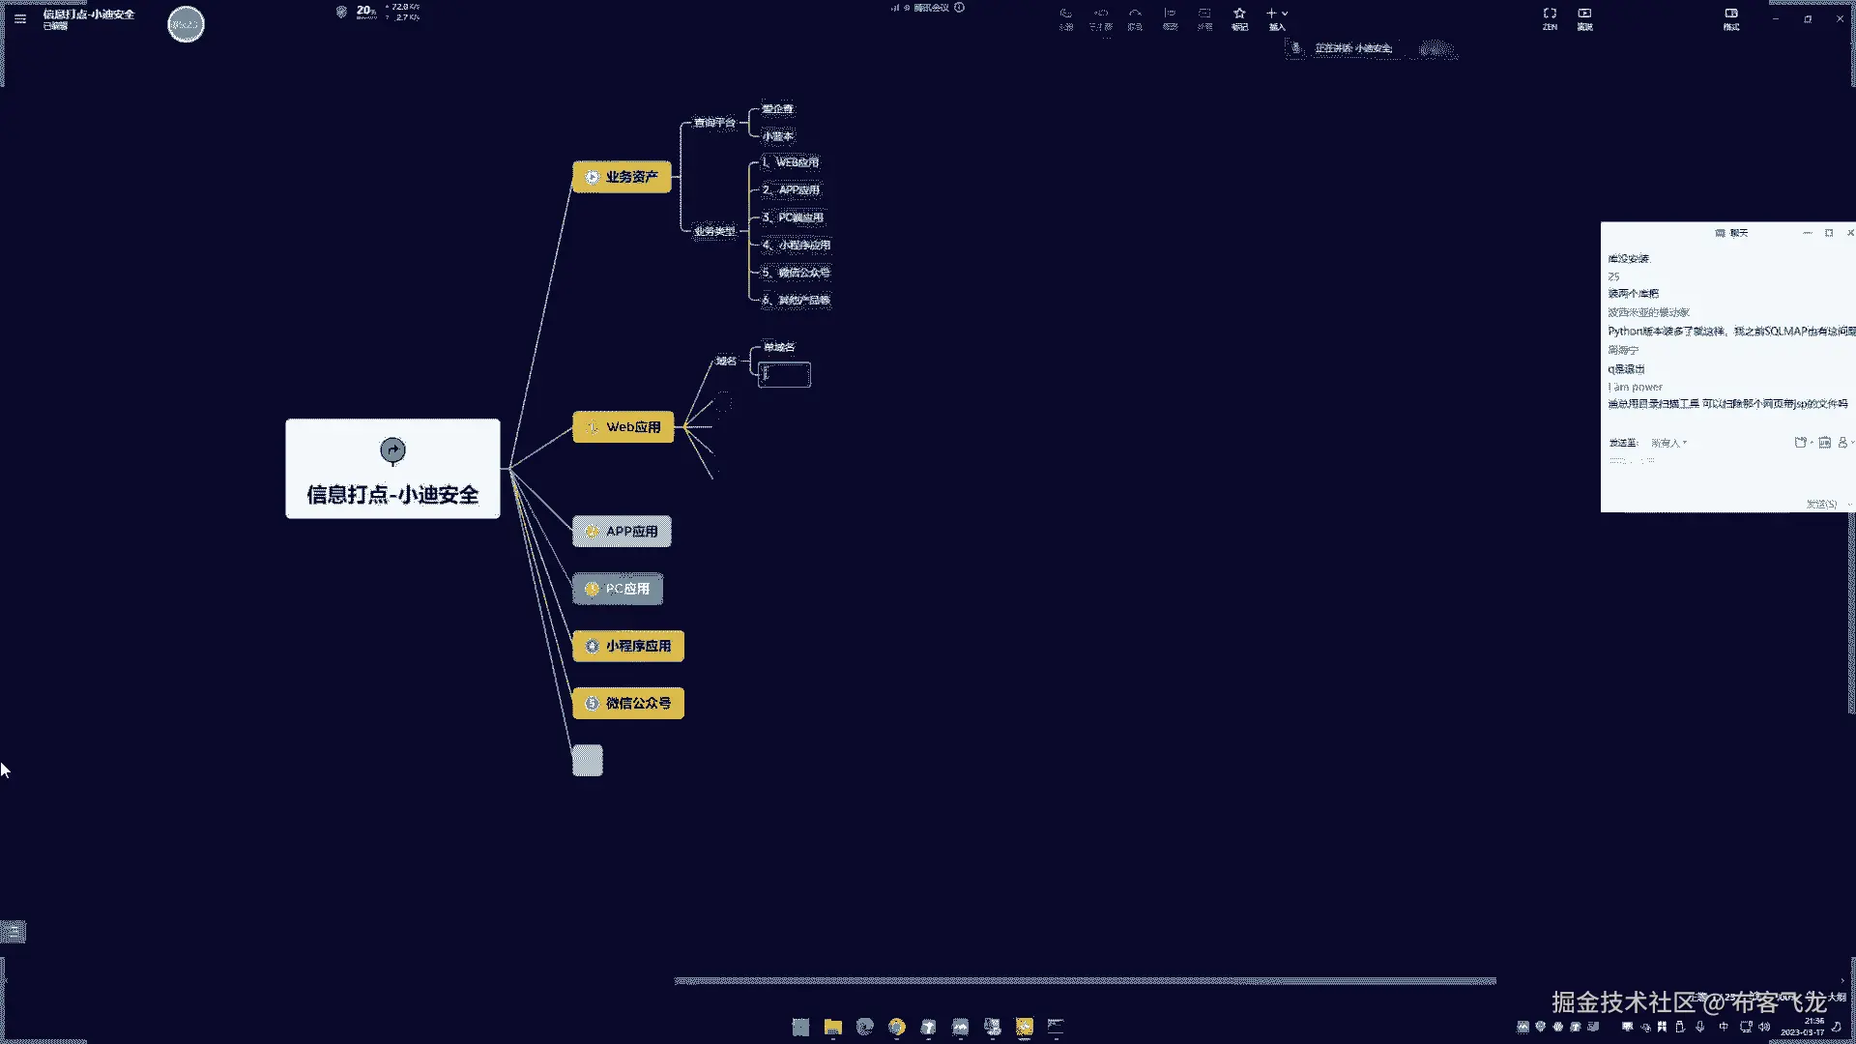Image resolution: width=1856 pixels, height=1044 pixels.
Task: Click the 发送(S) send button
Action: [x=1820, y=504]
